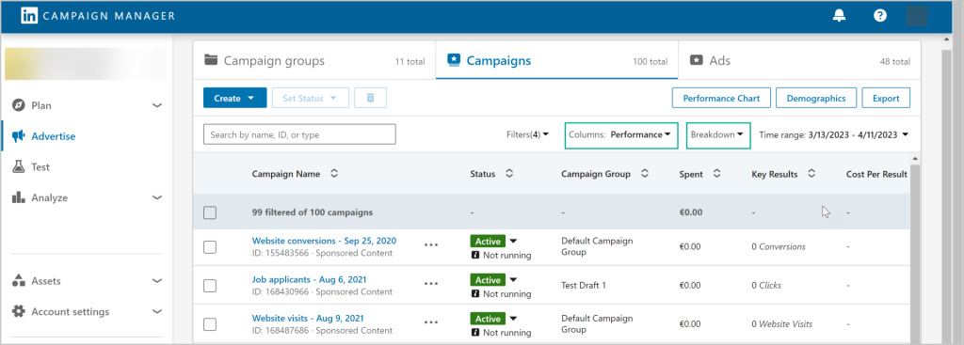Open Job applicants - Aug 6, 2021 campaign
The height and width of the screenshot is (345, 964).
pos(309,279)
